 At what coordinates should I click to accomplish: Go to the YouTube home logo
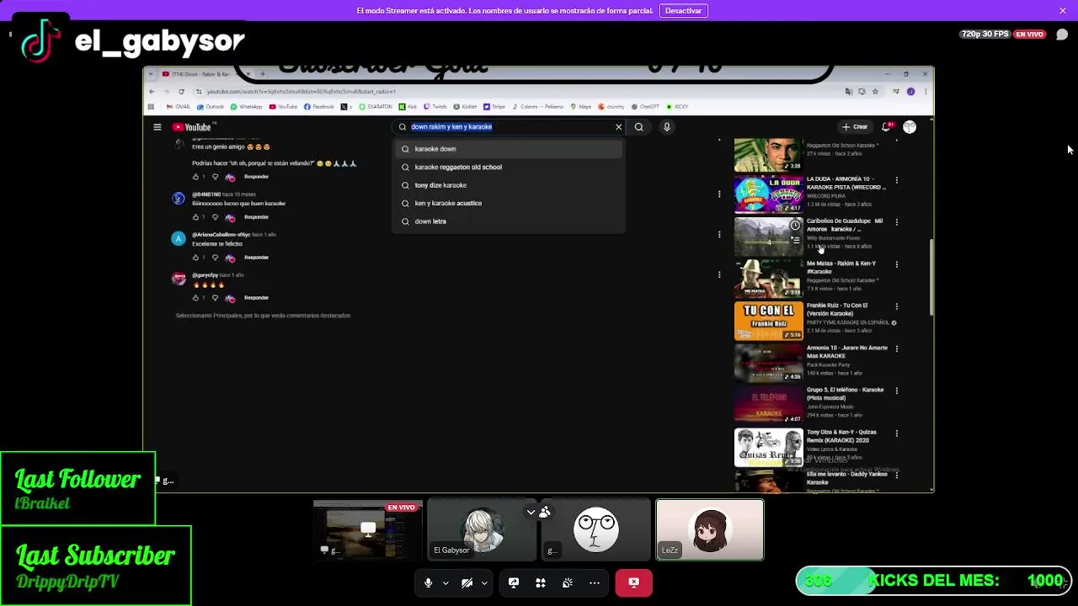tap(192, 127)
